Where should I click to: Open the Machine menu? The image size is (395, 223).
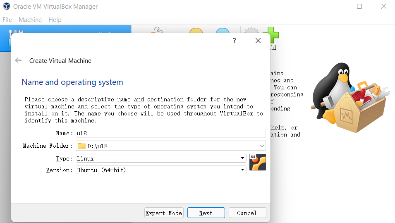30,20
